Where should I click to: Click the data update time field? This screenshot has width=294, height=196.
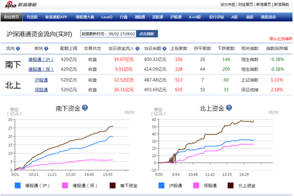coord(109,34)
